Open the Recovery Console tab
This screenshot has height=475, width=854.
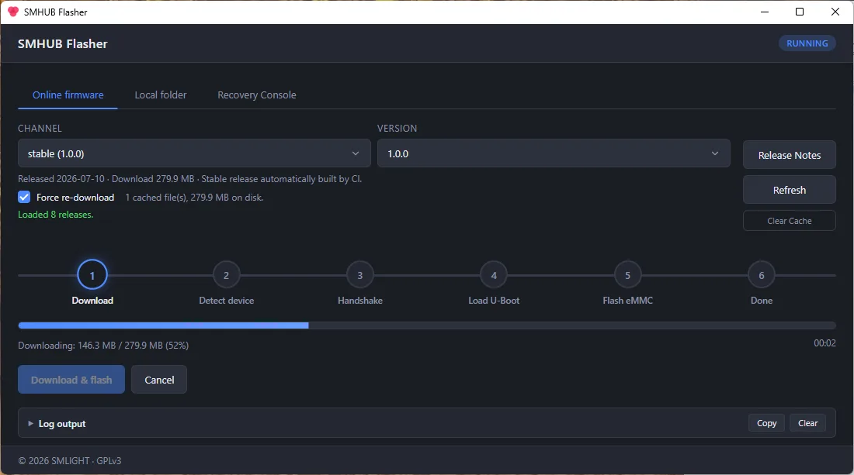[x=256, y=95]
